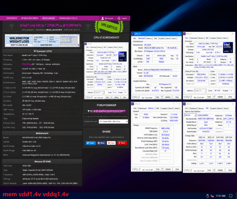Open the Change banner style dropdown
The height and width of the screenshot is (199, 237).
coord(113,121)
